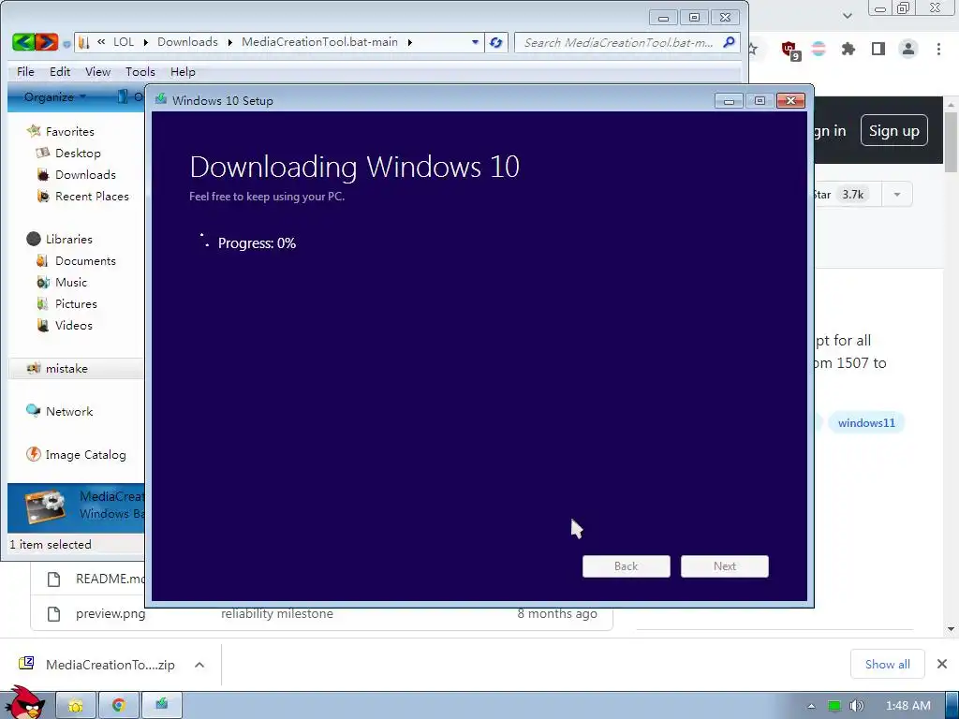Viewport: 959px width, 719px height.
Task: Select the mistake computer entry
Action: point(66,369)
